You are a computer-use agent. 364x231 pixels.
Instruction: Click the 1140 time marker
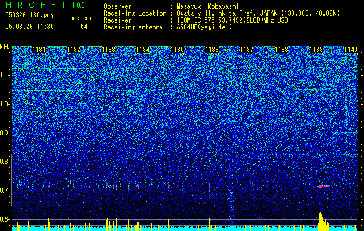coord(351,50)
